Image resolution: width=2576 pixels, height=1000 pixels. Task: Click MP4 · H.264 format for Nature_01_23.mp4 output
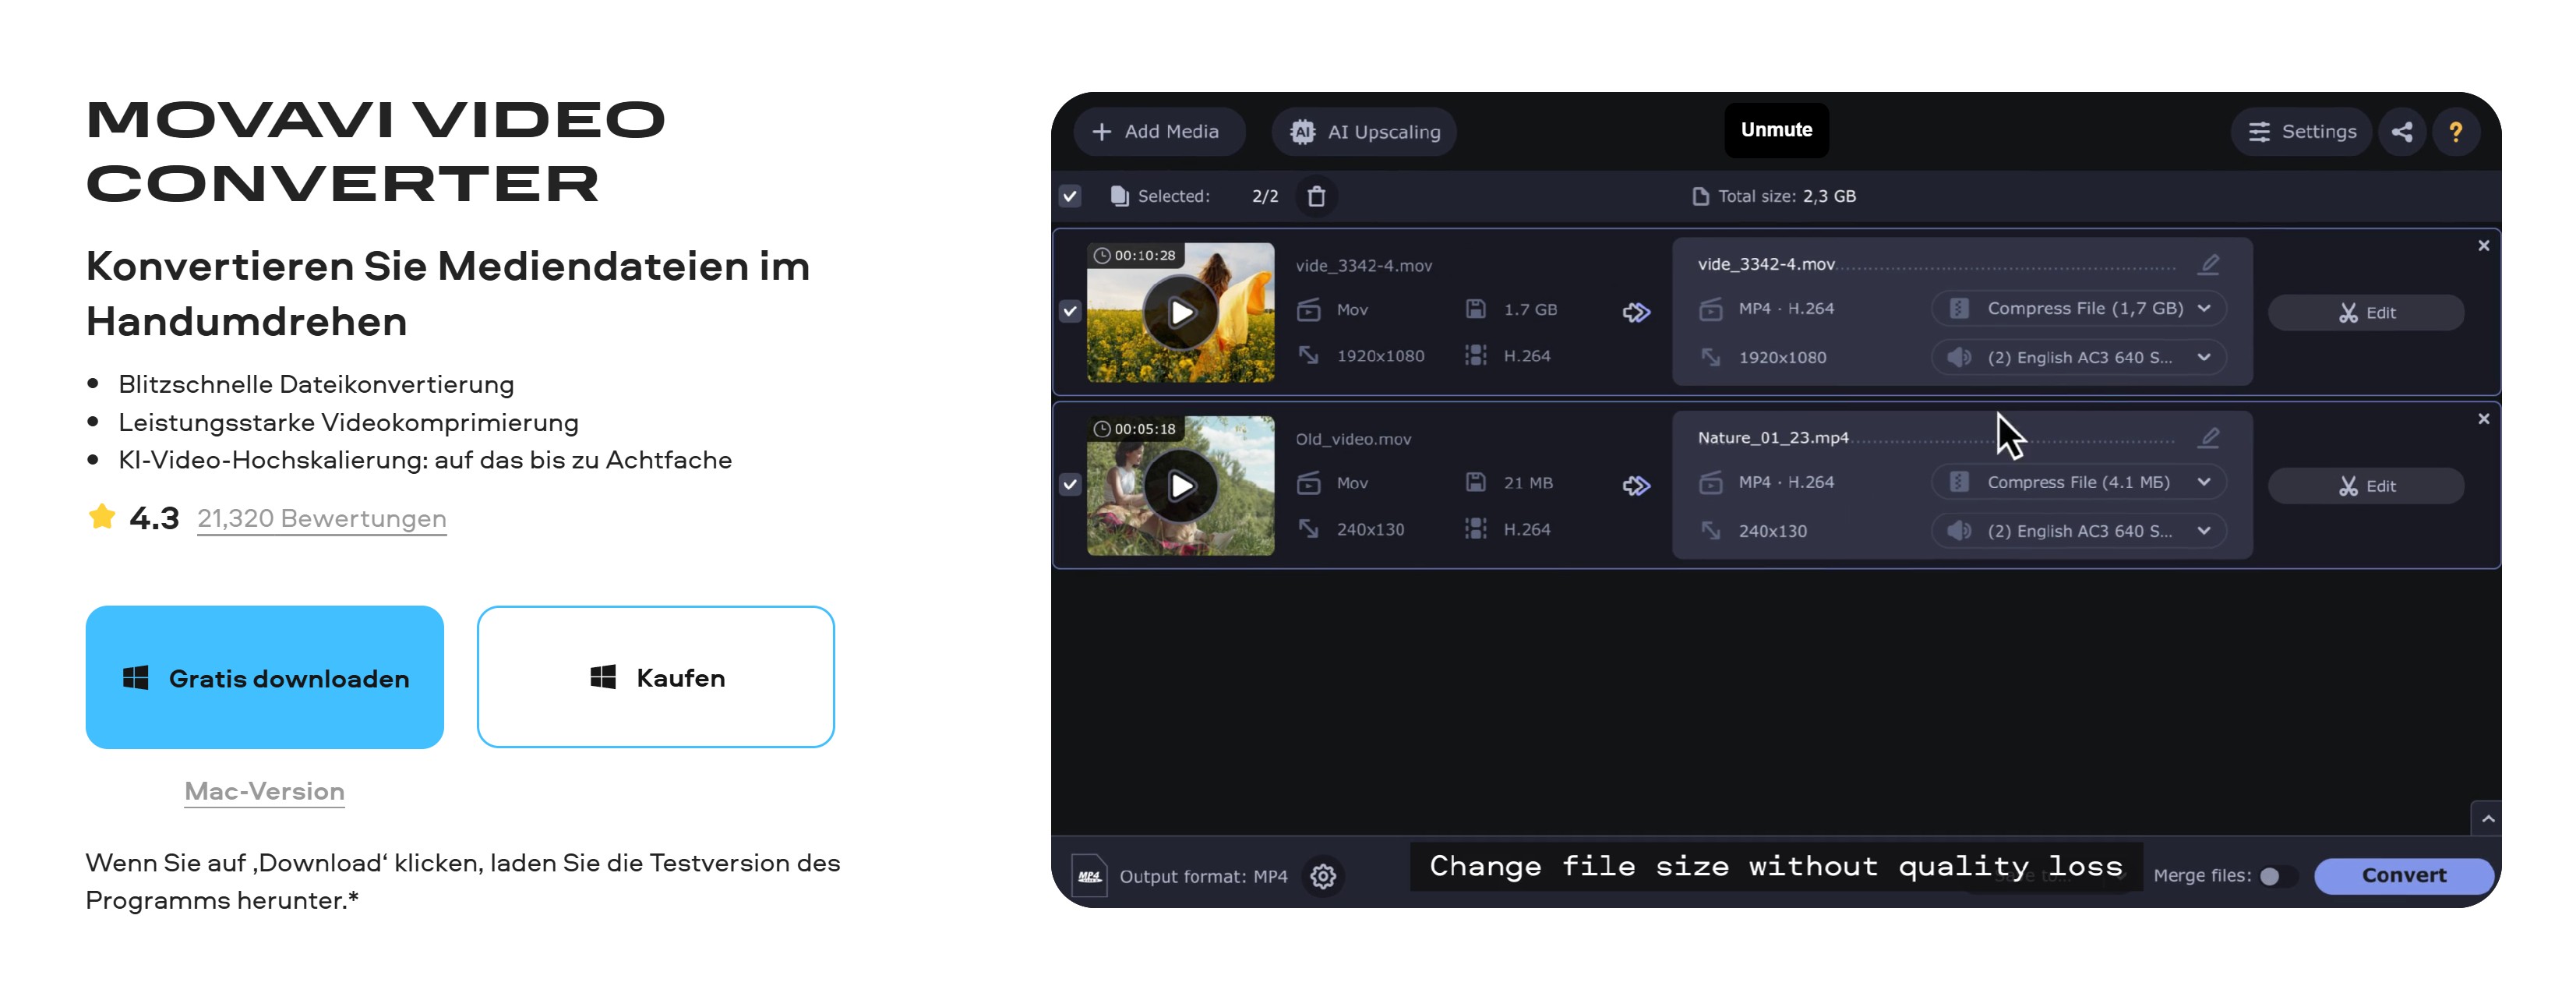pyautogui.click(x=1786, y=482)
